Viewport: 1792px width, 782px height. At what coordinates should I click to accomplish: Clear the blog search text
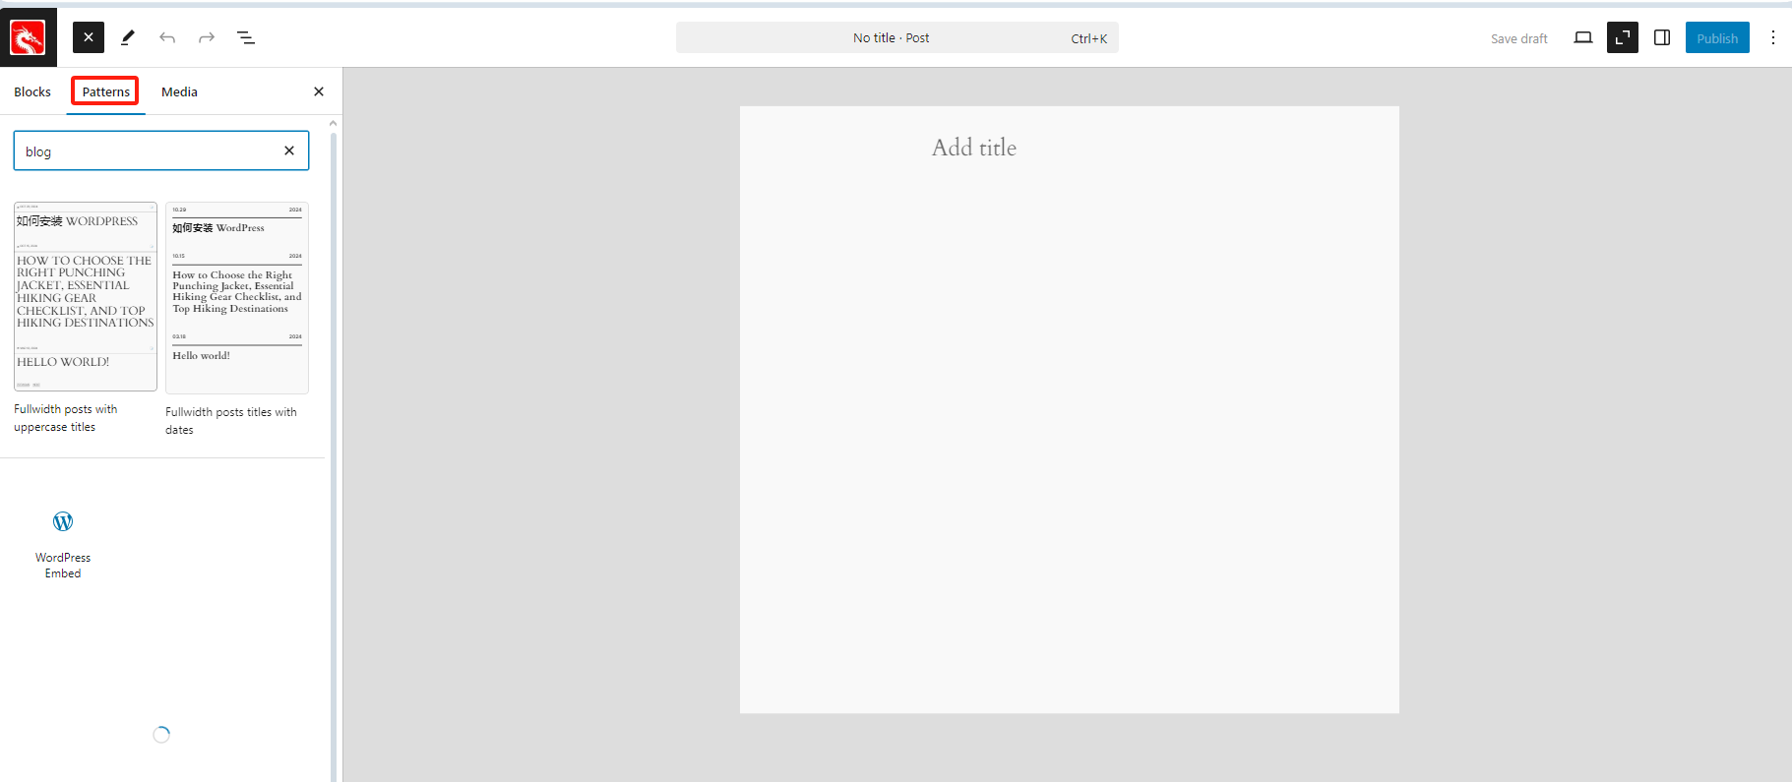click(289, 150)
